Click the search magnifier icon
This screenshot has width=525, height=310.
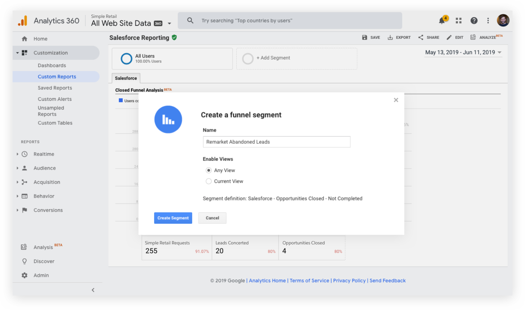[190, 20]
